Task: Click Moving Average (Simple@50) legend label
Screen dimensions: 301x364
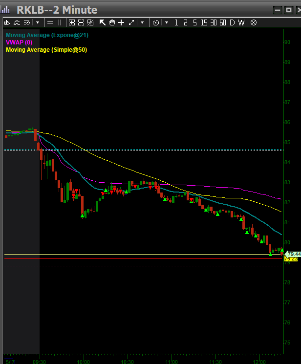Action: (46, 50)
